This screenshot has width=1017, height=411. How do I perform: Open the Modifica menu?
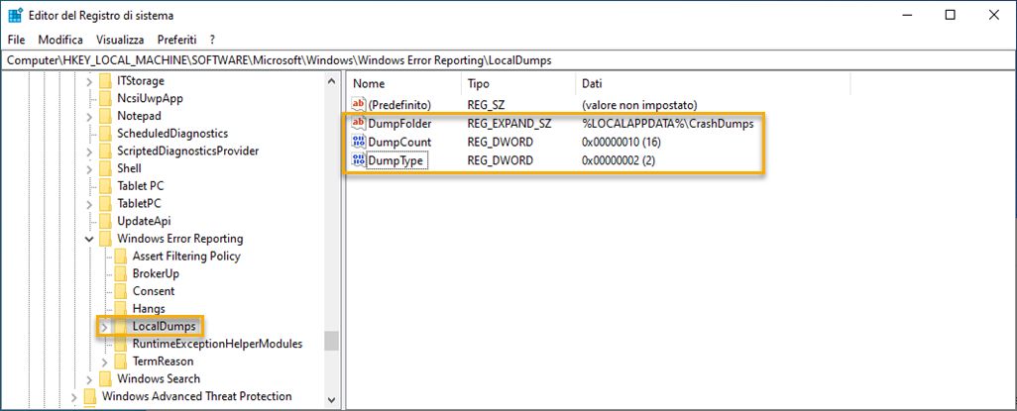pos(60,40)
